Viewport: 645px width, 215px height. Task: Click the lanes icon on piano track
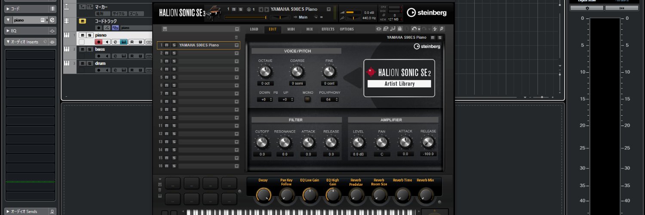149,42
